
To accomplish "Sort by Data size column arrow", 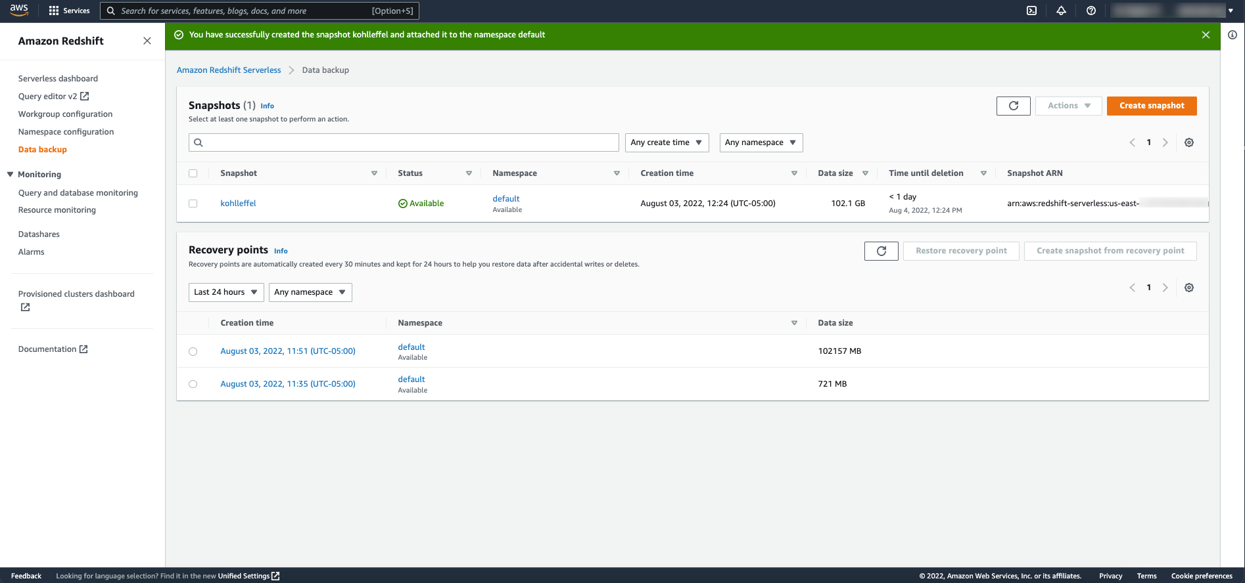I will tap(865, 173).
